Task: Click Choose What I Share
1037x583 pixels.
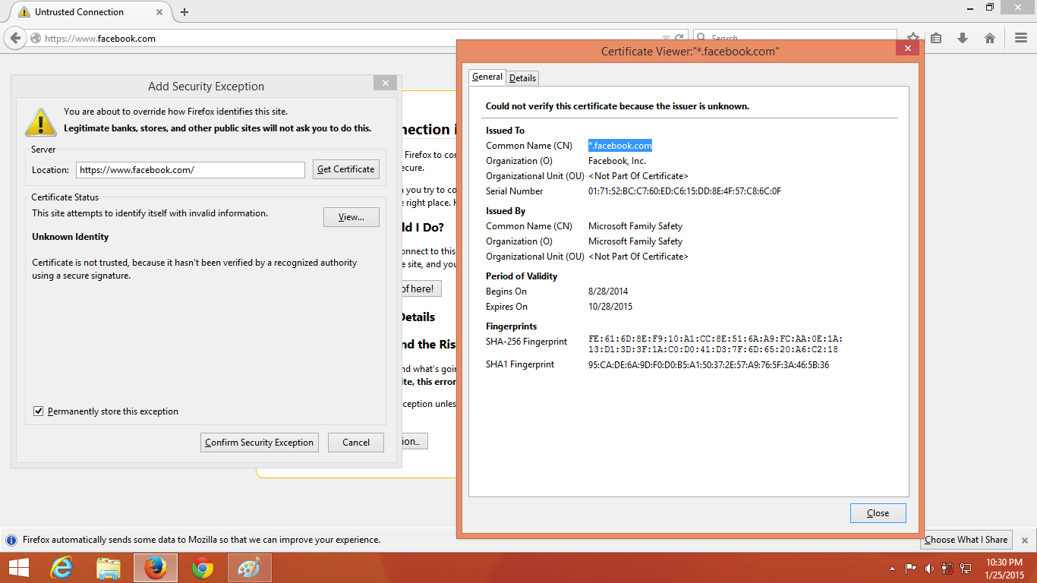Action: [x=966, y=540]
